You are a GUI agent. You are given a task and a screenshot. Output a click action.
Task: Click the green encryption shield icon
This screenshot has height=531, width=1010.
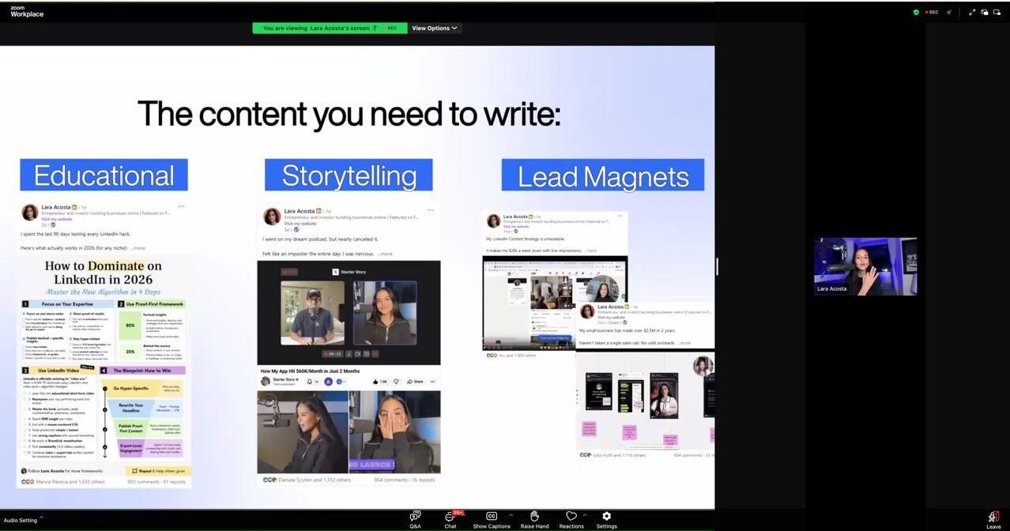pos(916,12)
